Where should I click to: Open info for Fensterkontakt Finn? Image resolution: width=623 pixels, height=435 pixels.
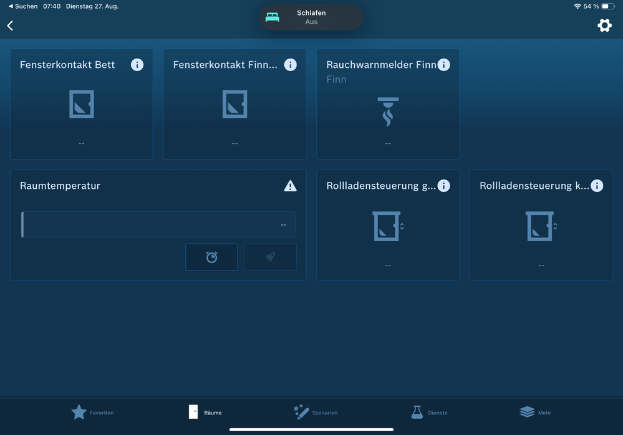coord(290,65)
